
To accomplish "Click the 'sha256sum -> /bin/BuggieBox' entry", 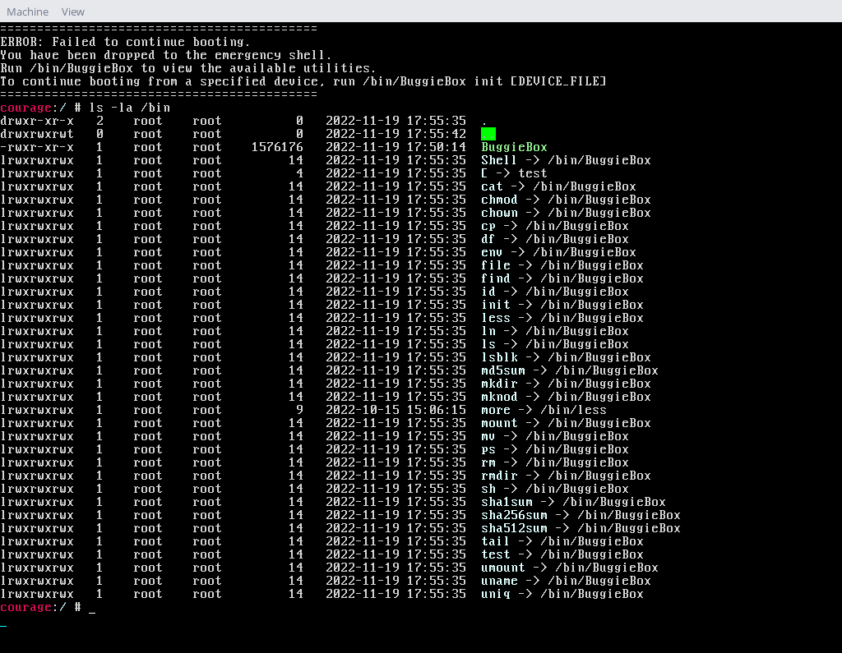I will (581, 515).
